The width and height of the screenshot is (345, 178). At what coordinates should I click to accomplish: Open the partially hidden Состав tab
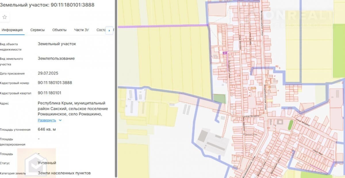click(101, 30)
